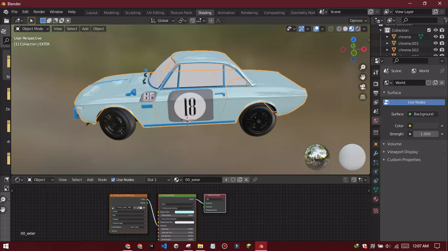Open shading options dropdown arrow
The height and width of the screenshot is (251, 448).
click(364, 29)
